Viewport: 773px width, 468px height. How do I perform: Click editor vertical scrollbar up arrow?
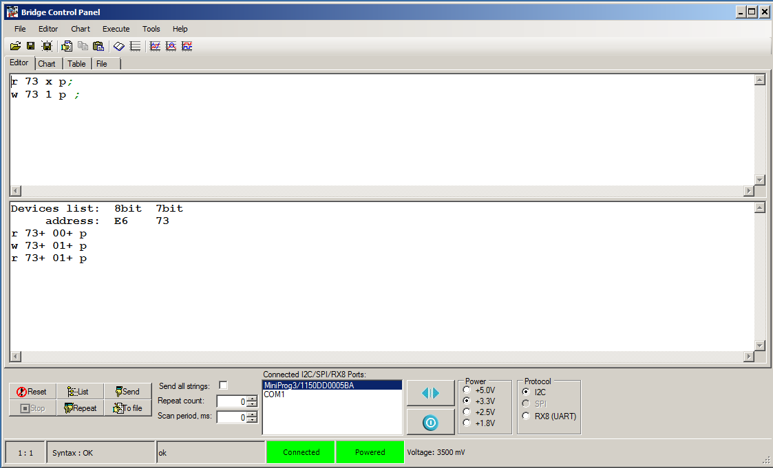click(x=760, y=80)
